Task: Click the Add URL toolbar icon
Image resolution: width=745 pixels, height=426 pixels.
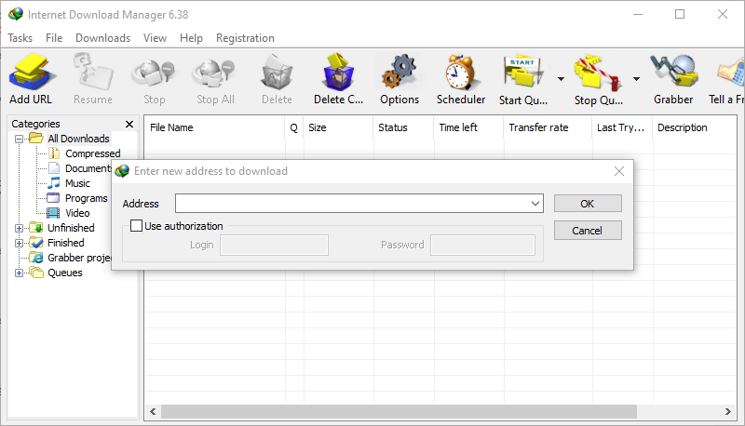Action: pos(32,73)
